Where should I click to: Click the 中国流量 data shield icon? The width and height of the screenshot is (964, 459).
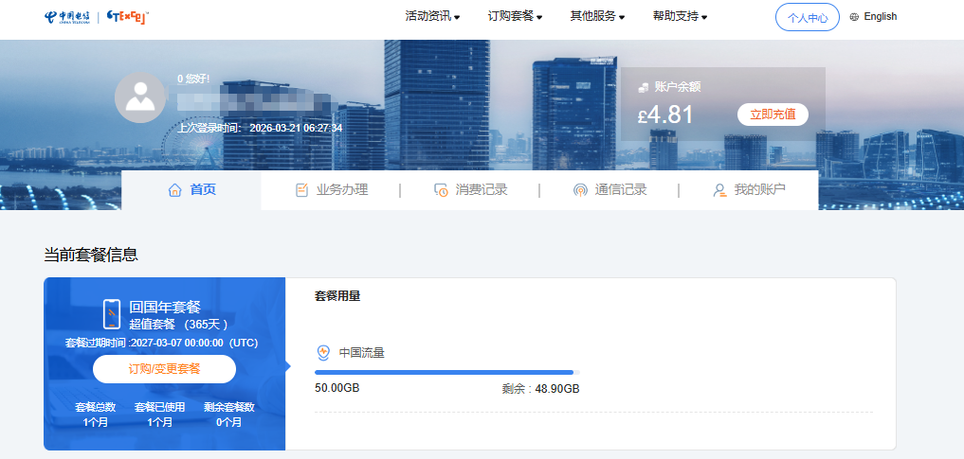(x=323, y=353)
